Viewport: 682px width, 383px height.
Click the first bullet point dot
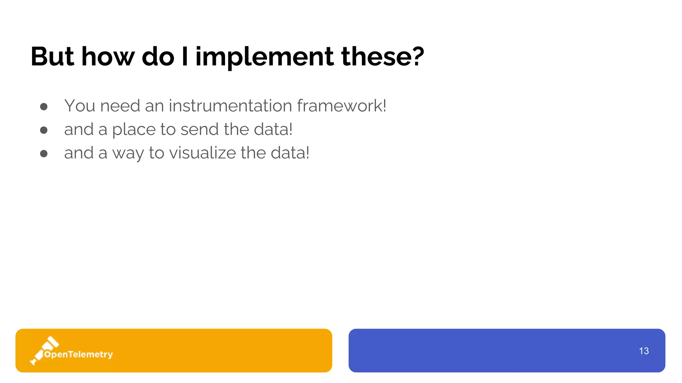(44, 106)
